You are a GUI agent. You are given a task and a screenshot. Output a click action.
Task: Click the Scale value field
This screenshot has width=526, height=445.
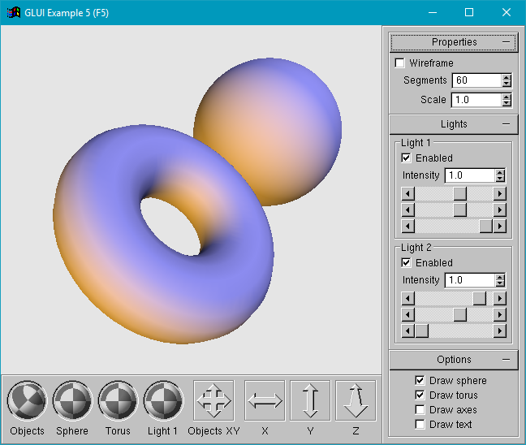click(477, 100)
